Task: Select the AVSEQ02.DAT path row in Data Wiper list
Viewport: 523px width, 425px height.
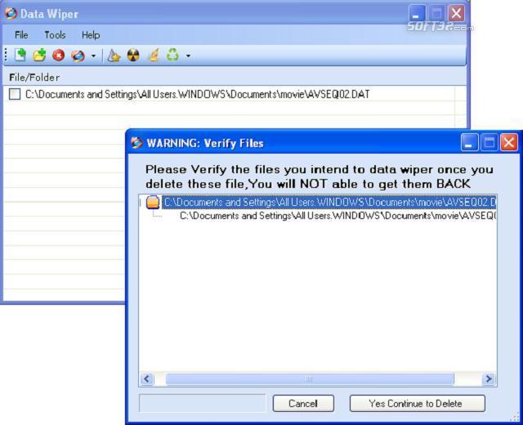Action: (x=198, y=95)
